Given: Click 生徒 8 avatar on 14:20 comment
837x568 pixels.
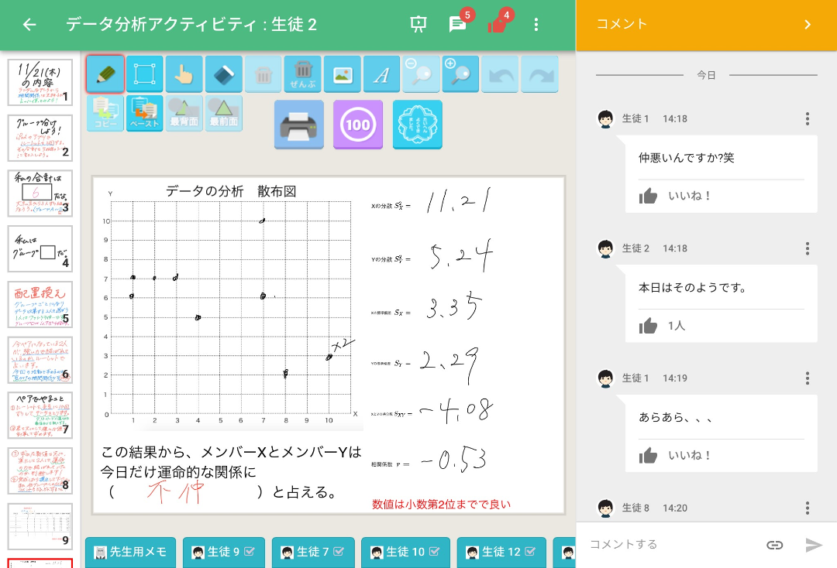Looking at the screenshot, I should (605, 508).
